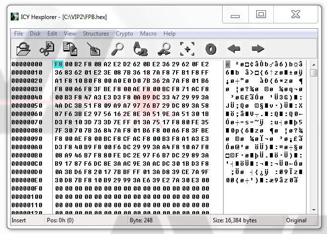
Task: Open the Macro menu
Action: coord(148,34)
